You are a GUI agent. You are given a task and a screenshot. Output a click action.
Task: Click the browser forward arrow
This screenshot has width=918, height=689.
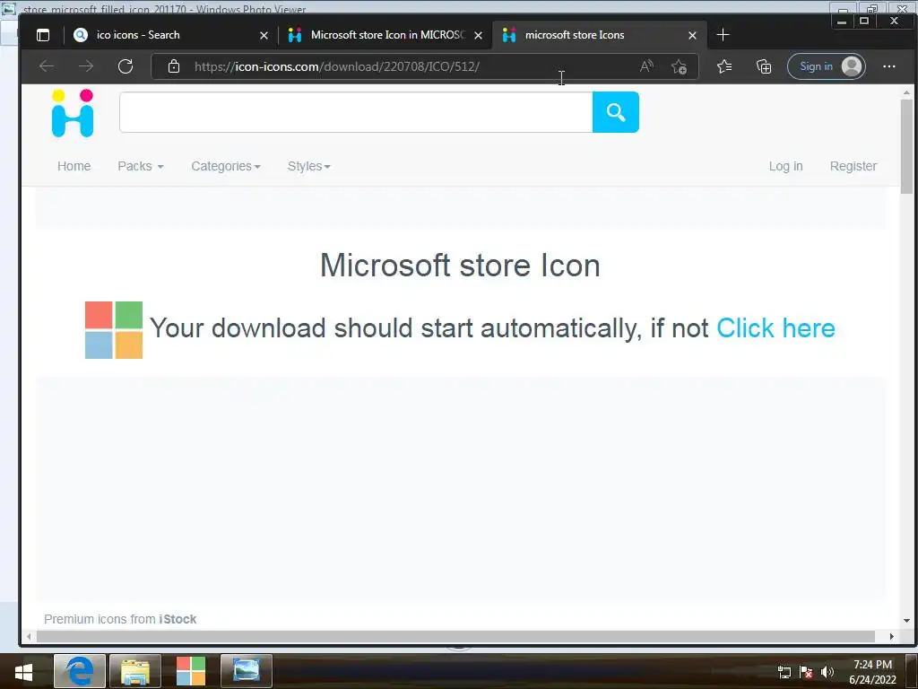pos(86,66)
